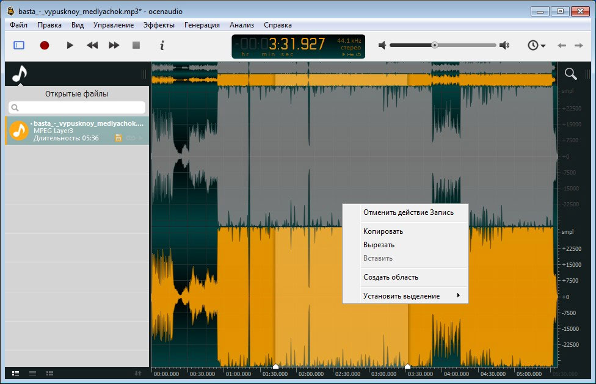Viewport: 596px width, 384px height.
Task: Rewind playback with the double-left arrows
Action: (x=92, y=45)
